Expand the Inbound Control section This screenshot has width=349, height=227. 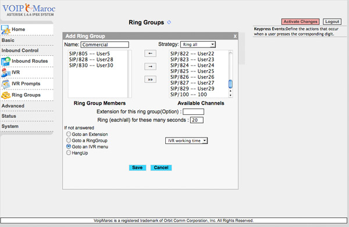[20, 51]
